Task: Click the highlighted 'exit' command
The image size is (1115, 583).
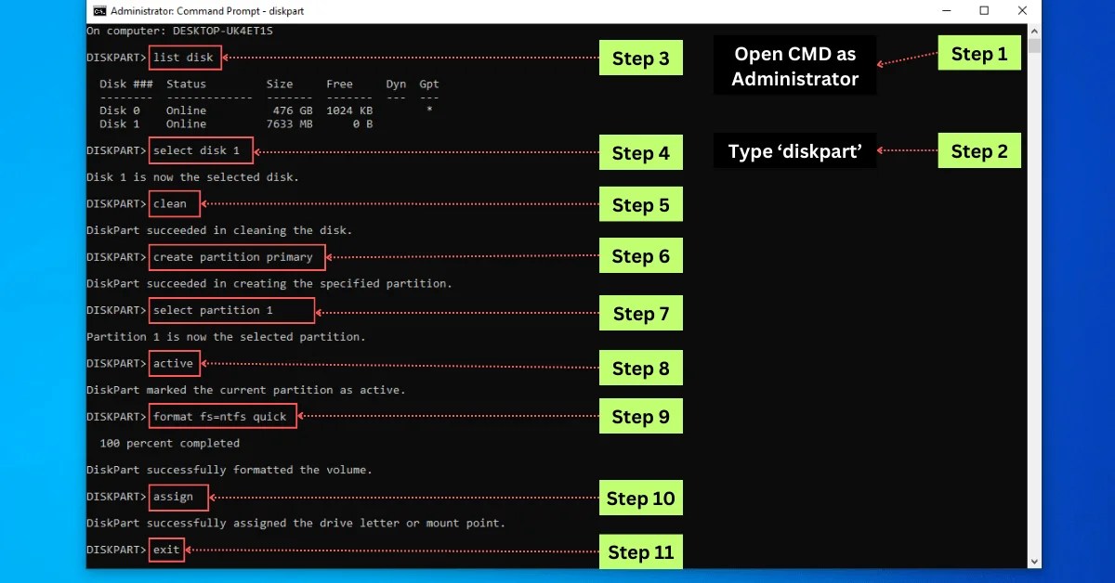Action: (165, 549)
